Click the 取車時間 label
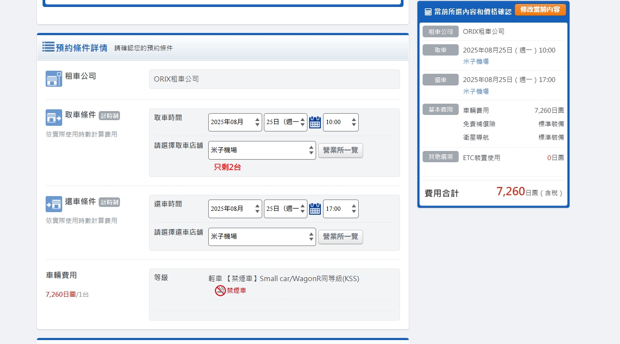Screen dimensions: 620x344 [168, 118]
